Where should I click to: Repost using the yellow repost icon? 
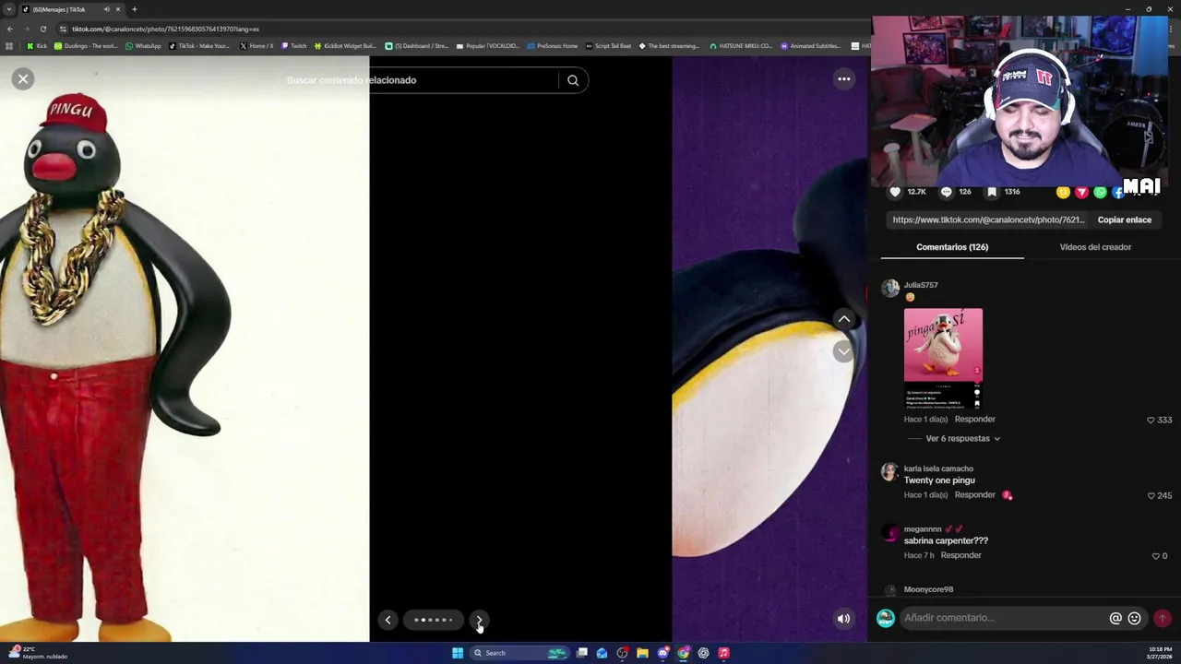(1063, 192)
